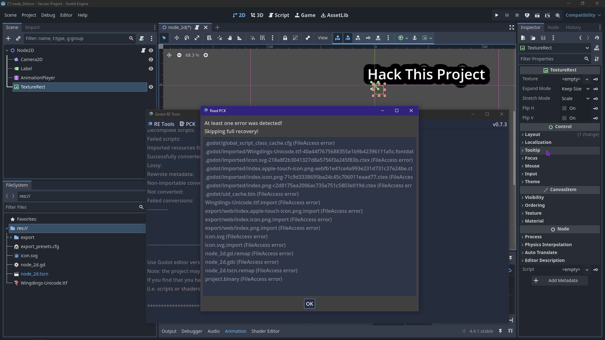The image size is (605, 340).
Task: Select the Scale tool in the viewport toolbar
Action: [x=197, y=38]
